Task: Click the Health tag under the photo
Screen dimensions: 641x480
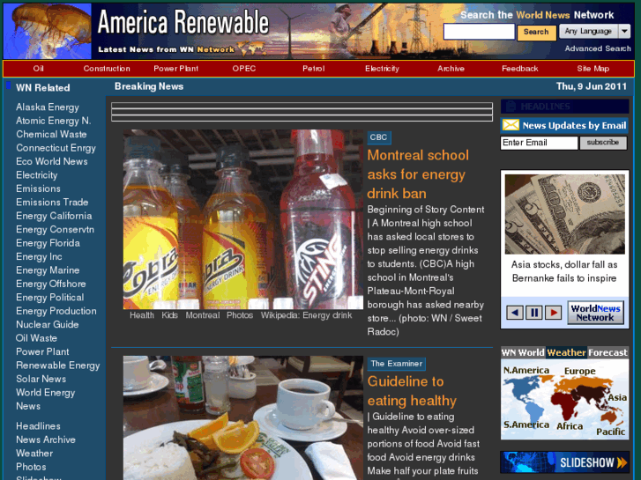Action: click(142, 315)
